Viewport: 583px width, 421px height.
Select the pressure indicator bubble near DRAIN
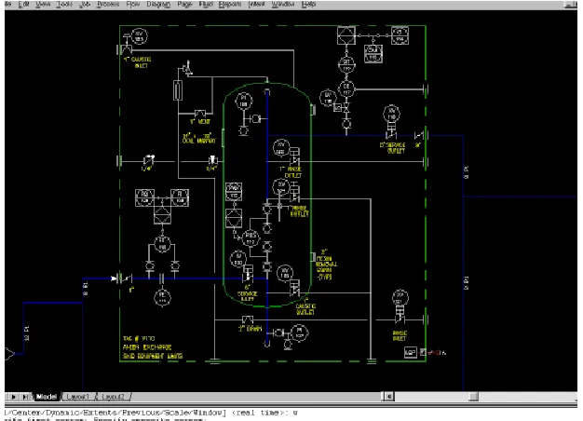(x=300, y=333)
